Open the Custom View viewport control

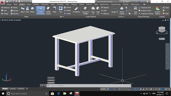[x=8, y=20]
